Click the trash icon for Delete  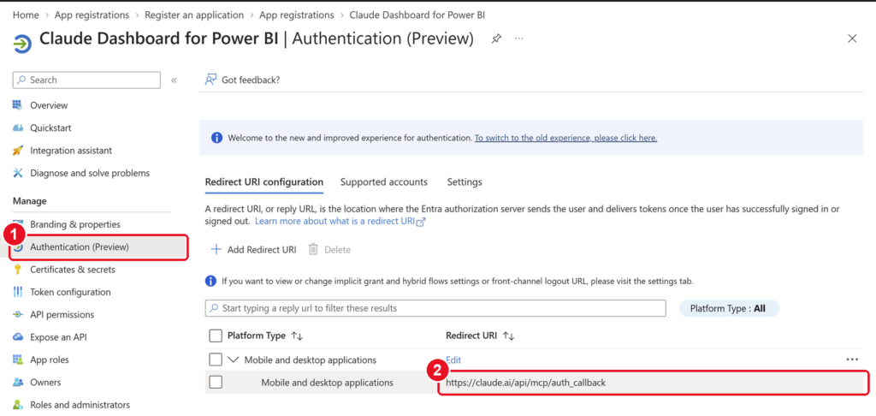[x=313, y=249]
